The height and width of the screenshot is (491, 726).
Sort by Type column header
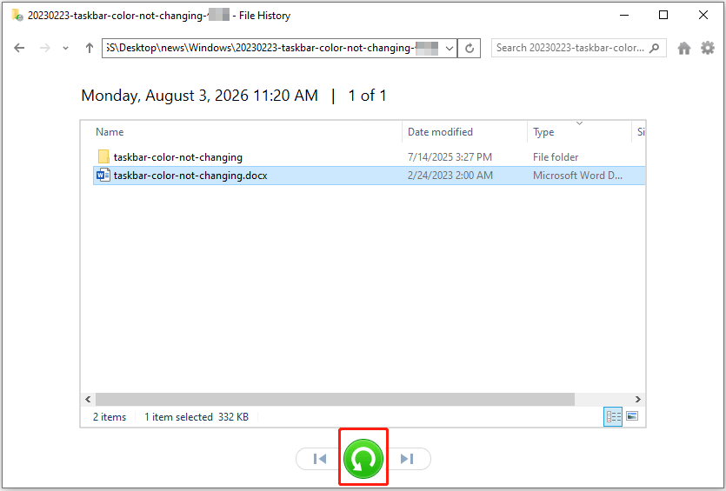pos(543,132)
